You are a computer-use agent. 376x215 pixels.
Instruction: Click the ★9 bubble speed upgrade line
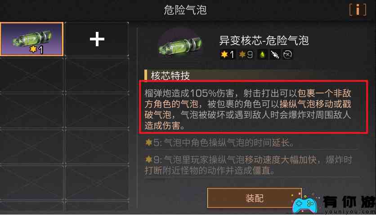249,165
